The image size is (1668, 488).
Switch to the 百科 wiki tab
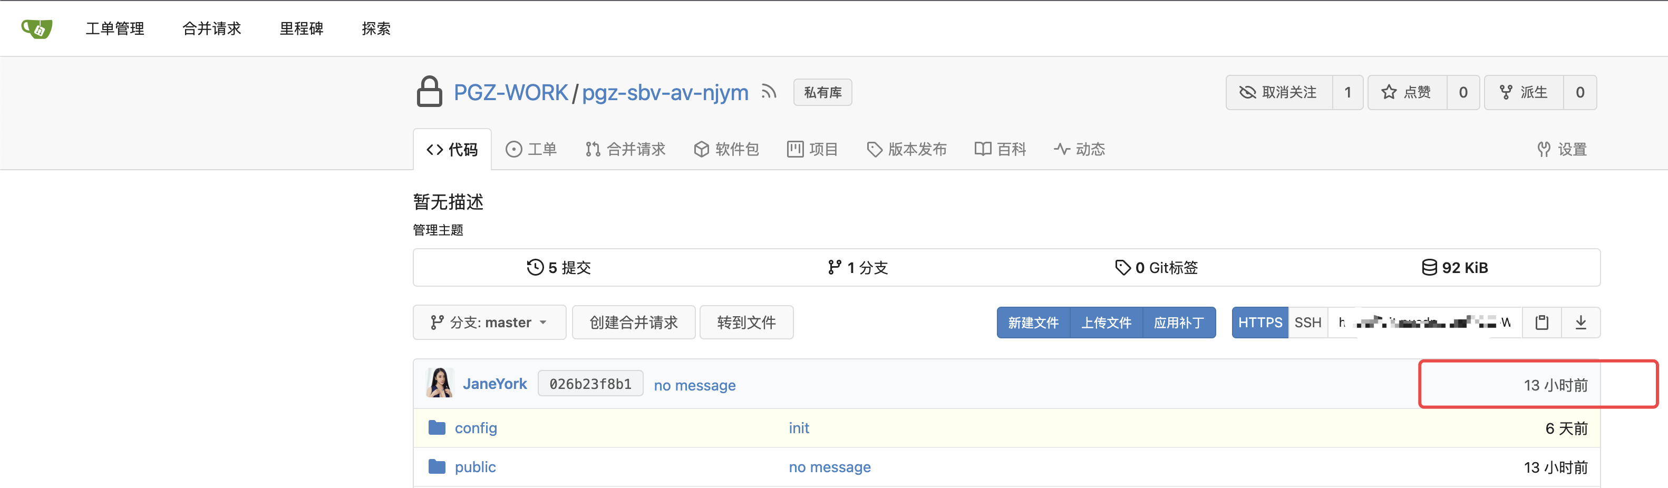pos(1000,149)
